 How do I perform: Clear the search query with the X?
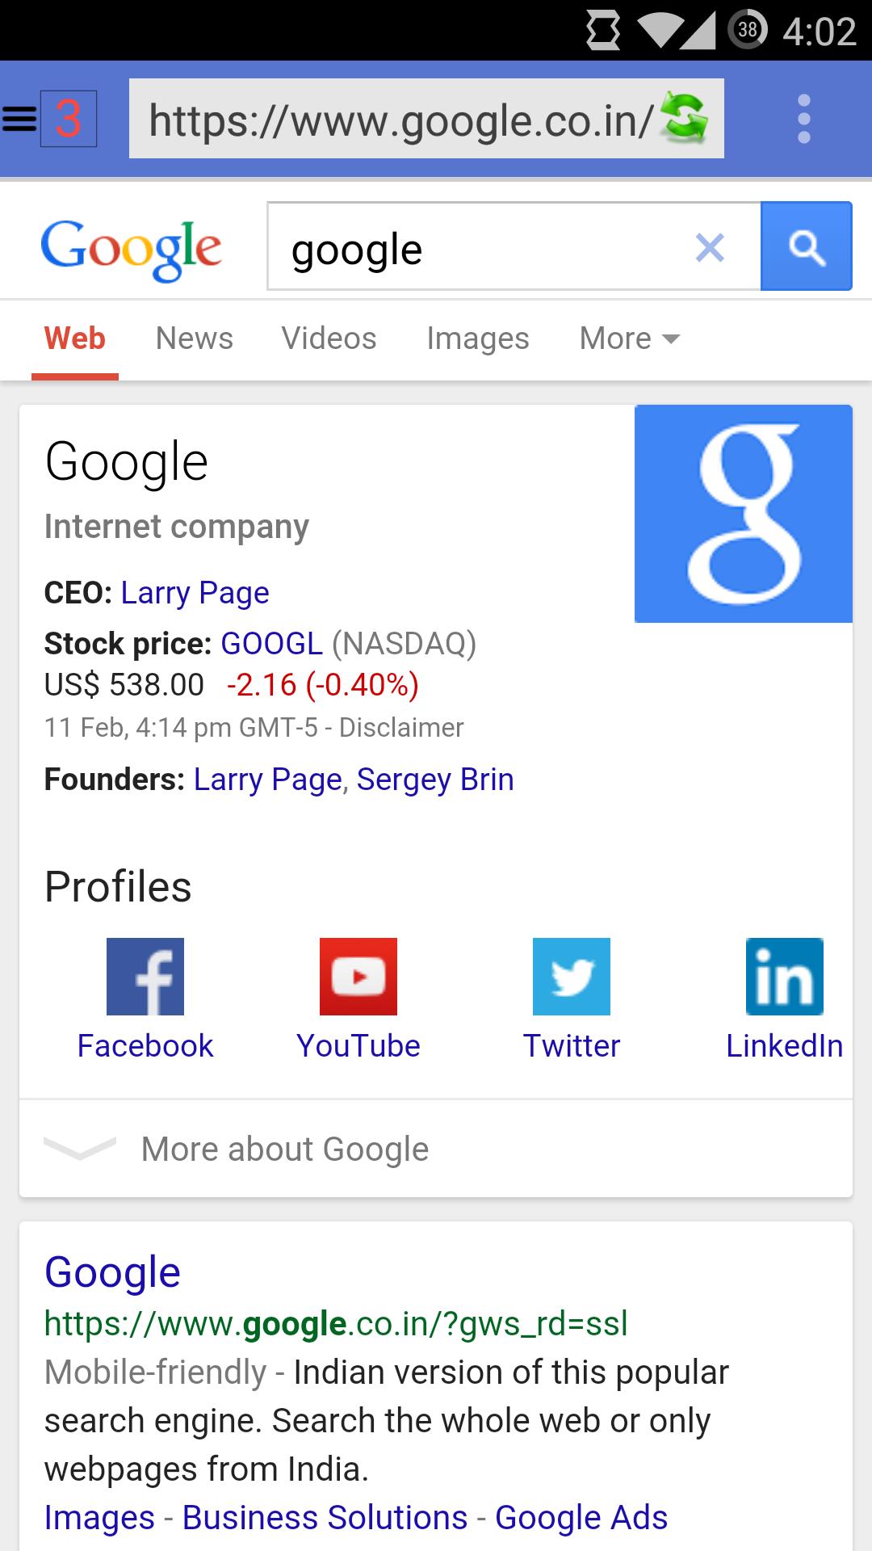point(711,247)
